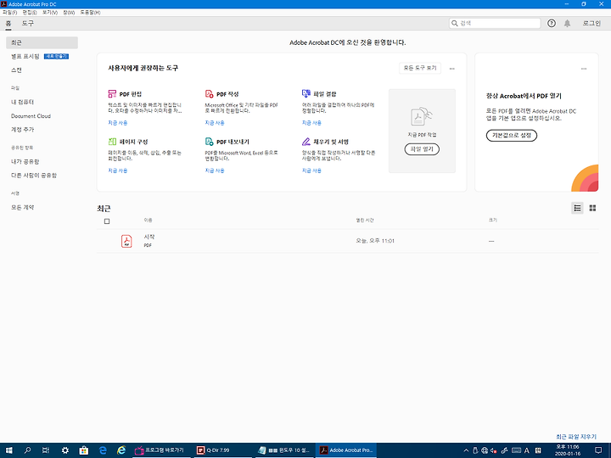Switch to the 도구 tab

tap(27, 24)
